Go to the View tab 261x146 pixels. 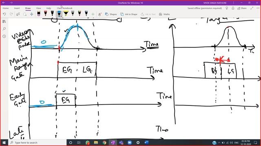pos(38,8)
